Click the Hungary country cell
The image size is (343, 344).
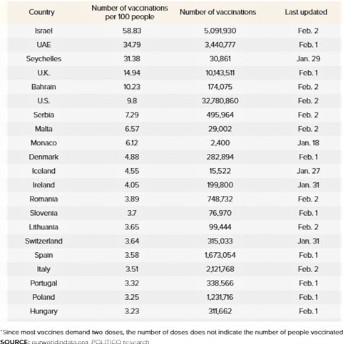(x=43, y=311)
